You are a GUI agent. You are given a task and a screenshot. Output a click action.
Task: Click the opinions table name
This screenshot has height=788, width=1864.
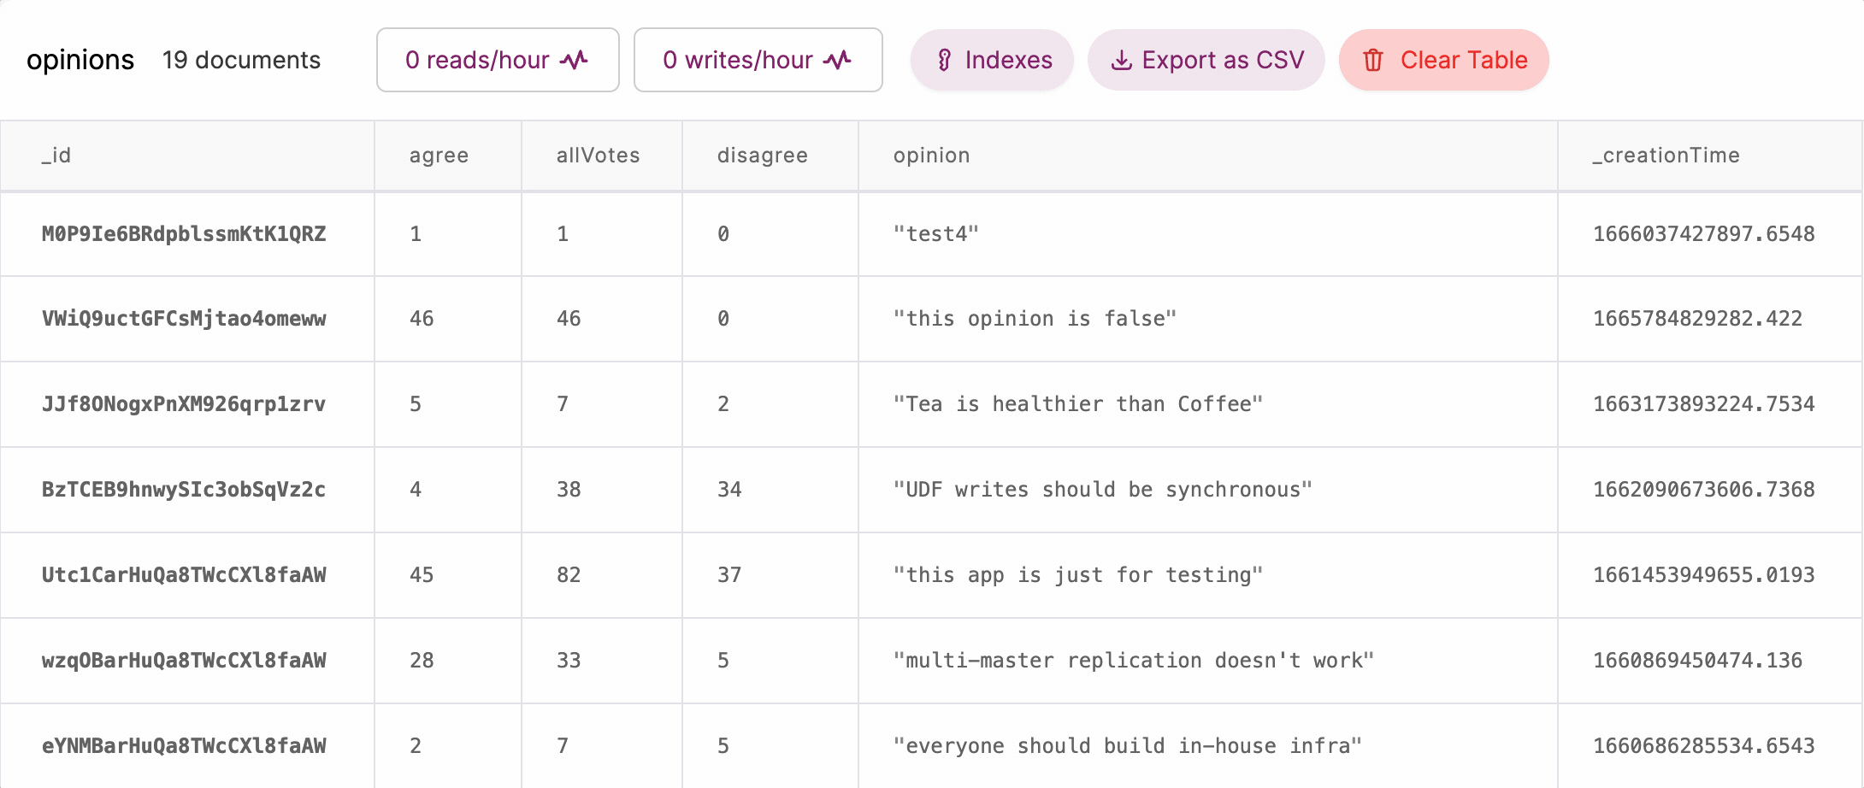80,60
